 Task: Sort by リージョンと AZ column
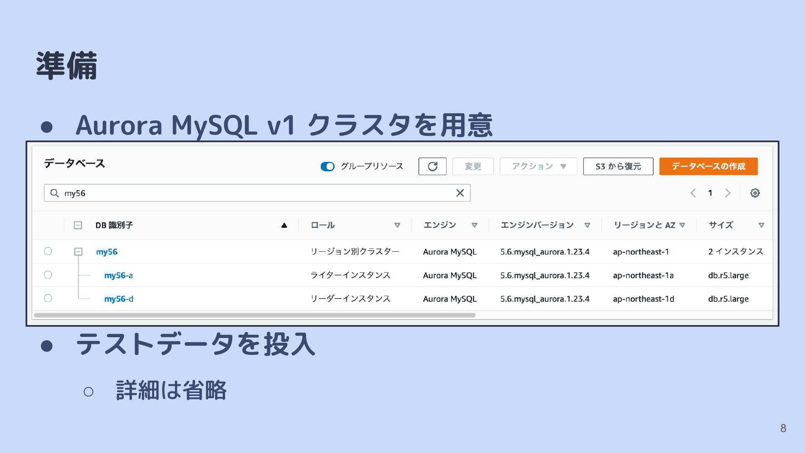click(682, 225)
